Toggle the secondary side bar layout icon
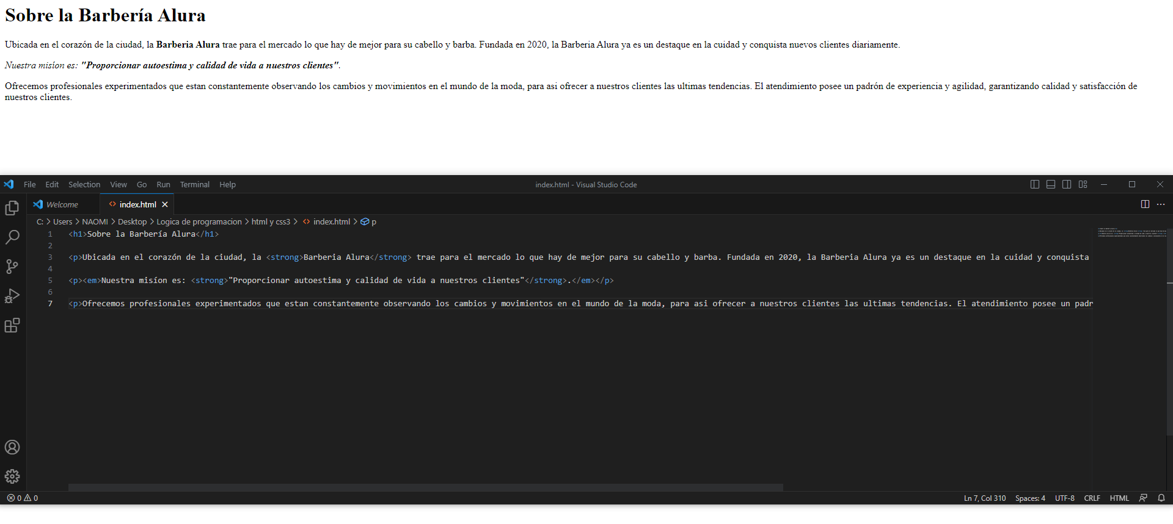The image size is (1173, 524). point(1067,184)
